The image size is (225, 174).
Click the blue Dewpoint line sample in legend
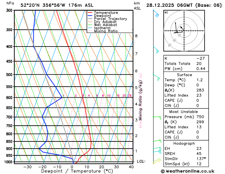coord(90,16)
